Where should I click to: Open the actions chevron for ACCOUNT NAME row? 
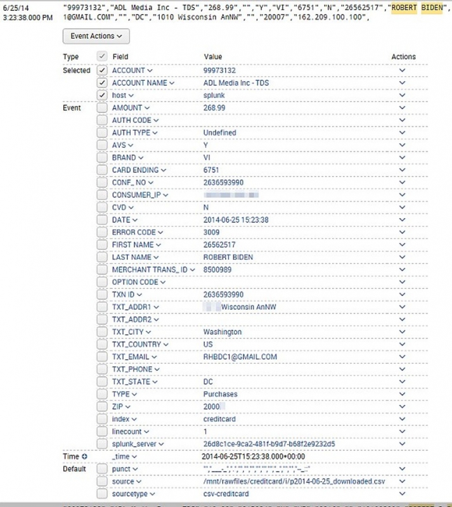[402, 83]
